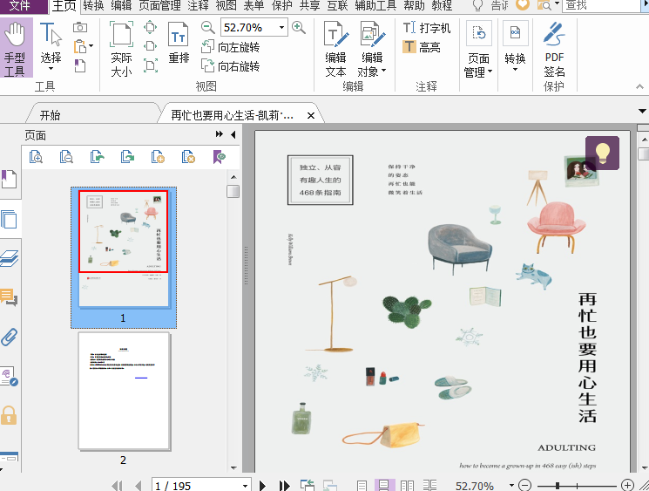
Task: Expand the Convert (转换) button dropdown in ribbon
Action: point(515,59)
